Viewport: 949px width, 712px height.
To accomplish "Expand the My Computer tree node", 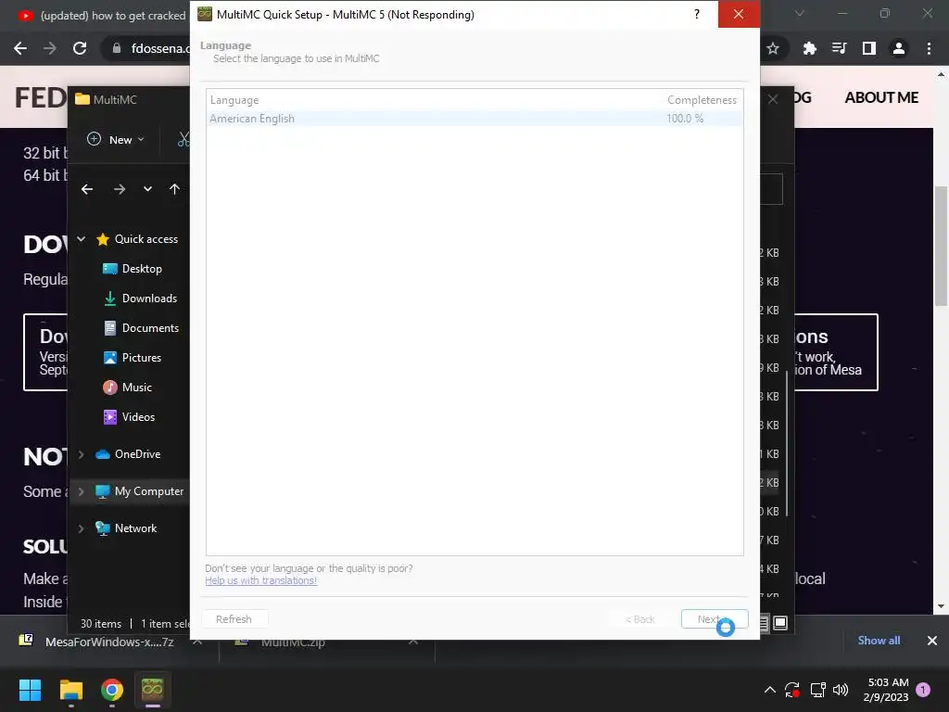I will 82,491.
